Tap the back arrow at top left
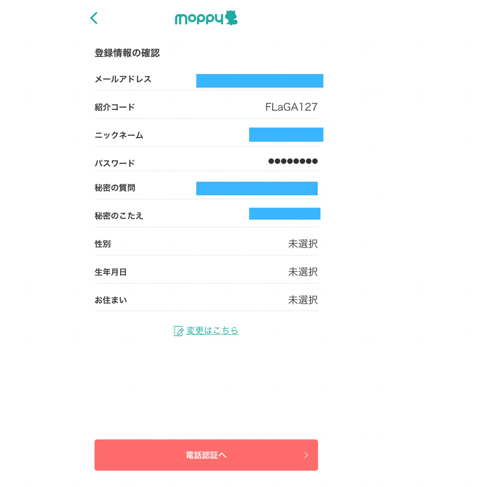487x487 pixels. 94,18
